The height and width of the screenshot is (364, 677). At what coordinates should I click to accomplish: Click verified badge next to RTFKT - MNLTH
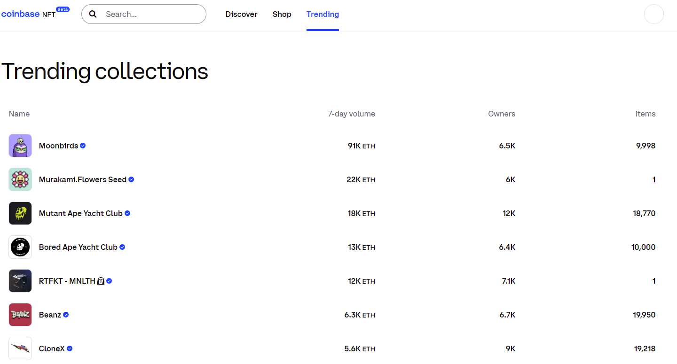coord(109,281)
